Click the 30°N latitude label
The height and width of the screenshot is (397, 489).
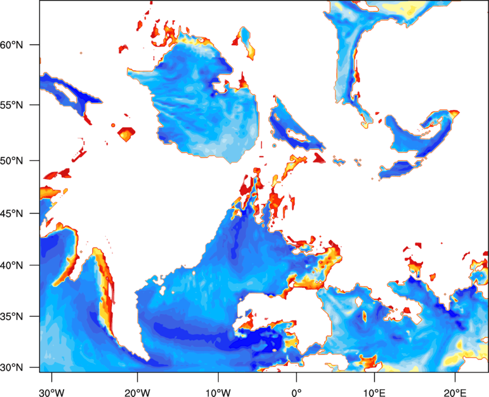(x=12, y=368)
